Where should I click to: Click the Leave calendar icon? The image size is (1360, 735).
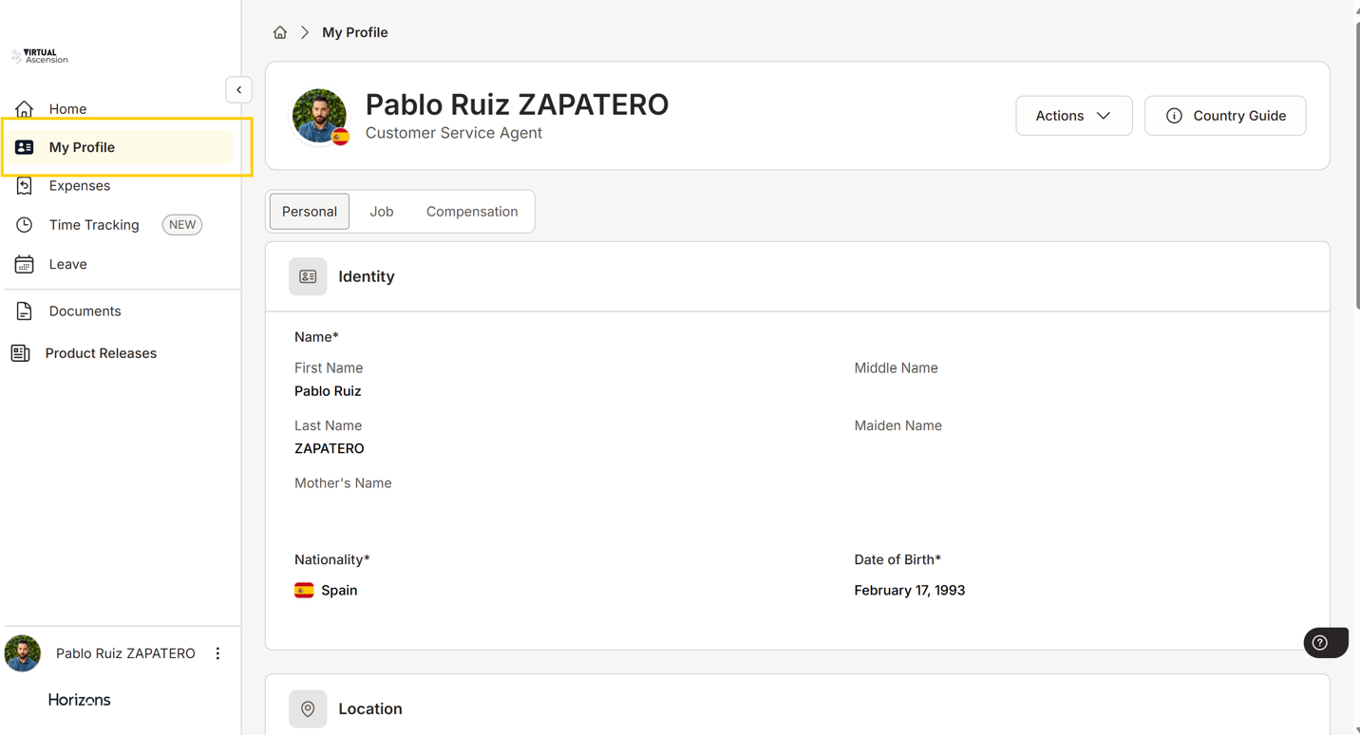25,264
